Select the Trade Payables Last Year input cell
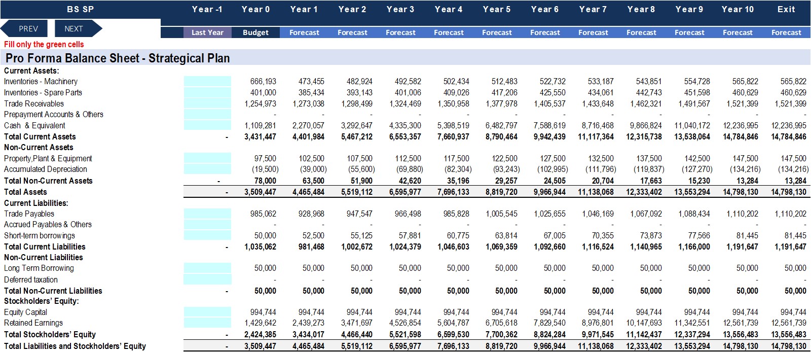Screen dimensions: 811x352 click(x=207, y=214)
